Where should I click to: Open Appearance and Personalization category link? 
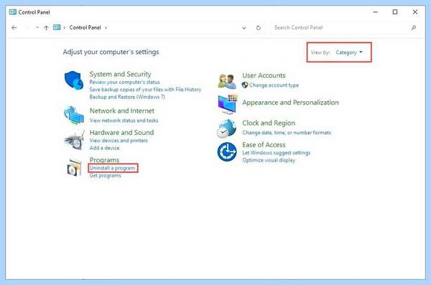[290, 103]
